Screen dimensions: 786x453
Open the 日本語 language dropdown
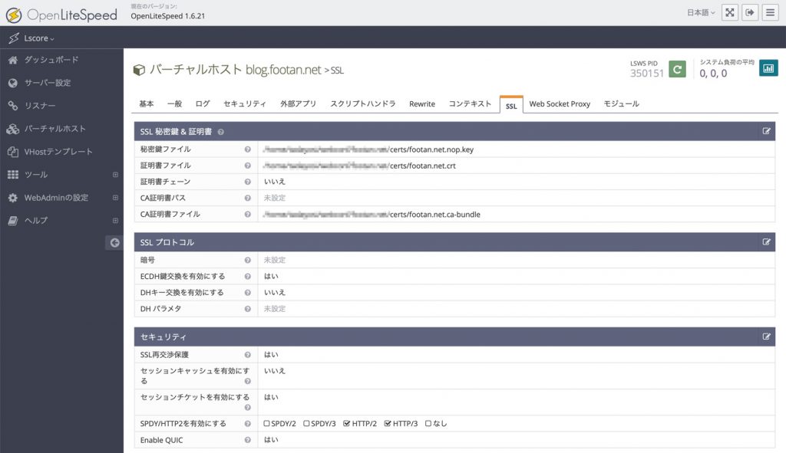coord(701,13)
